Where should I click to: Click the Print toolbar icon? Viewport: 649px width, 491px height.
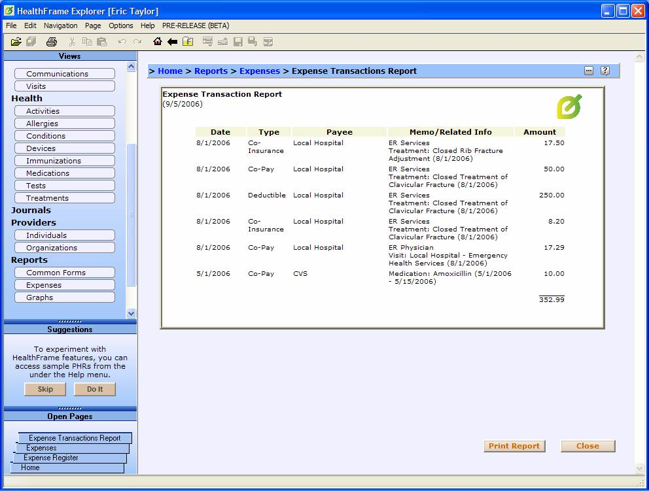52,42
